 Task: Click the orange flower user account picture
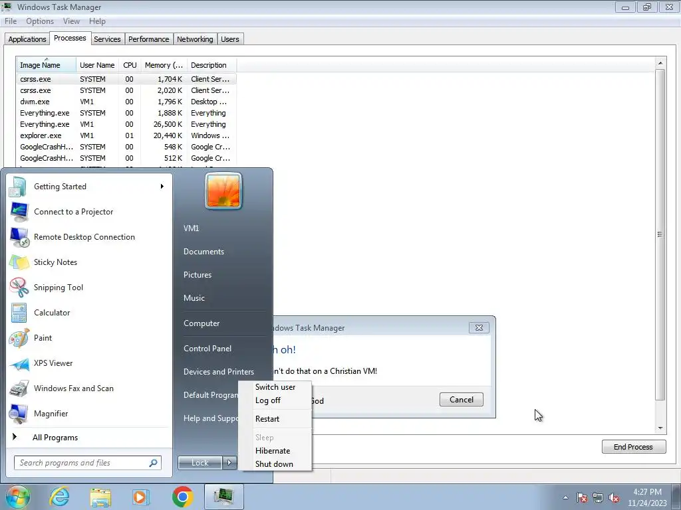coord(223,191)
